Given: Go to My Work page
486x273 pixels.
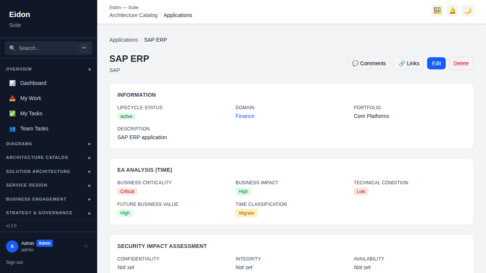Looking at the screenshot, I should pos(49,98).
